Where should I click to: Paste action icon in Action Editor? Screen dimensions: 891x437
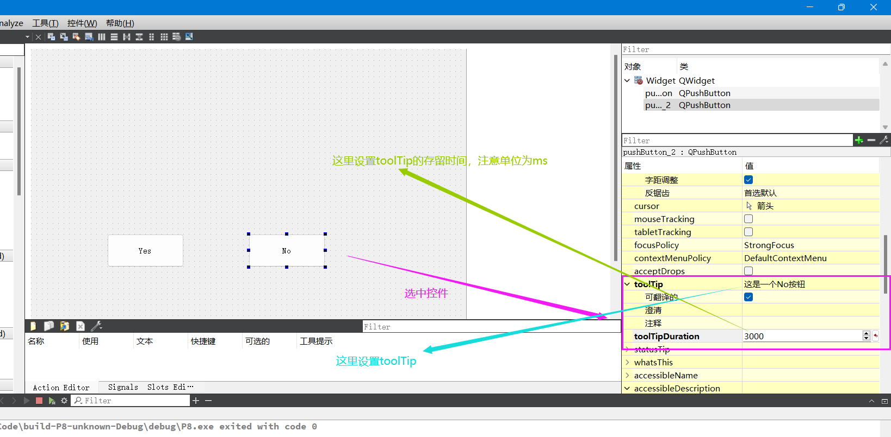pyautogui.click(x=65, y=326)
